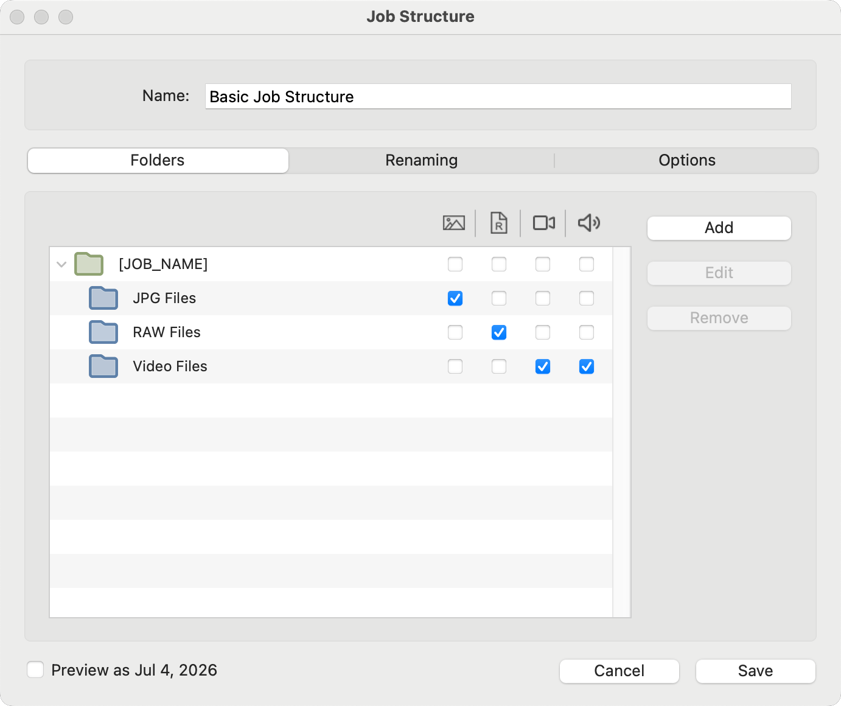
Task: Click the green JOB_NAME folder icon
Action: tap(89, 264)
